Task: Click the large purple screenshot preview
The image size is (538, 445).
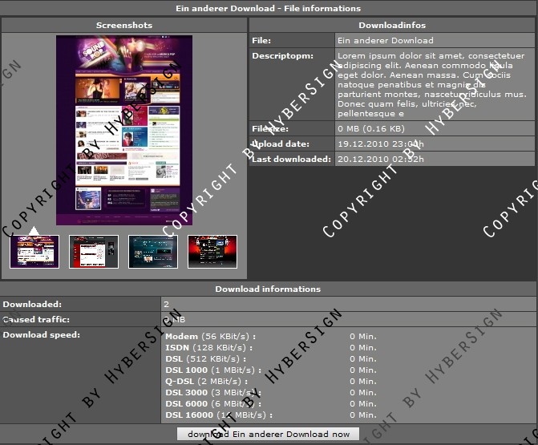Action: click(x=124, y=130)
